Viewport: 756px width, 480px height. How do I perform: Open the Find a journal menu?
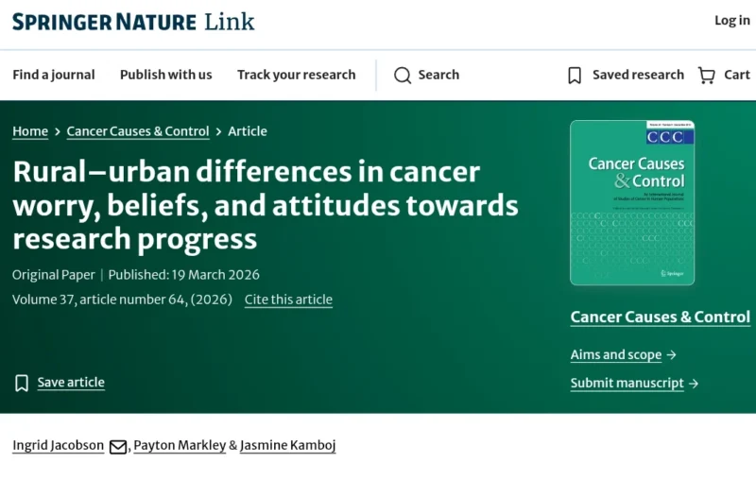point(54,75)
